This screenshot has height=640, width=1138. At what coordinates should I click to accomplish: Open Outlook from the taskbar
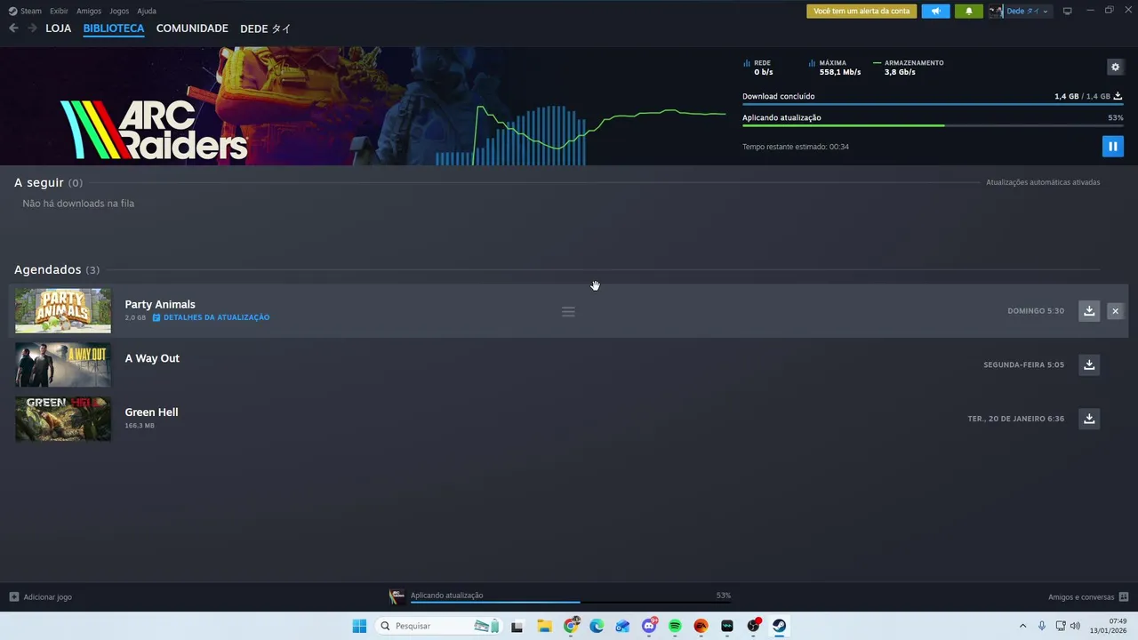tap(622, 626)
